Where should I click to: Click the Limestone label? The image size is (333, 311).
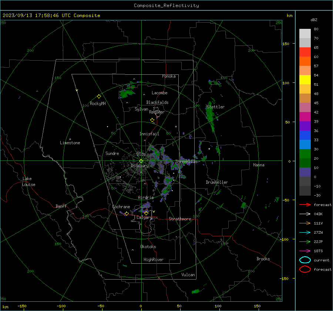[70, 143]
